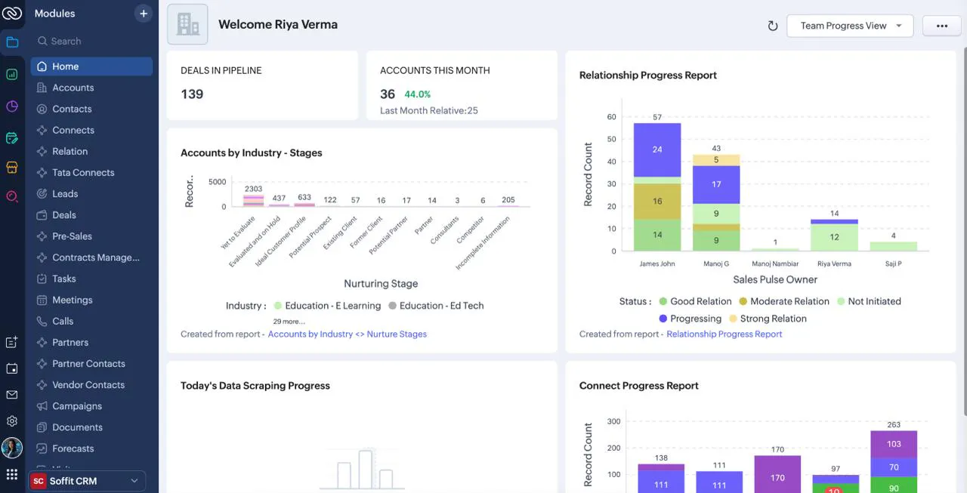Click the refresh dashboard icon
Image resolution: width=967 pixels, height=493 pixels.
772,26
